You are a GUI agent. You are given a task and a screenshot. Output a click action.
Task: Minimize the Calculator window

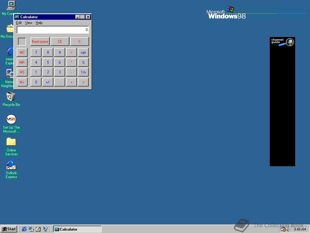point(78,17)
